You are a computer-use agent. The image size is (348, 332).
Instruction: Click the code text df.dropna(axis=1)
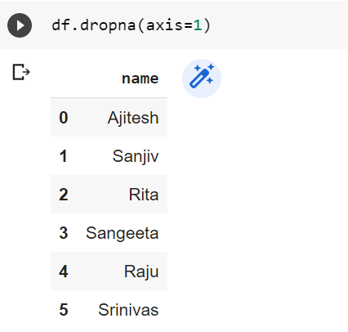[132, 25]
